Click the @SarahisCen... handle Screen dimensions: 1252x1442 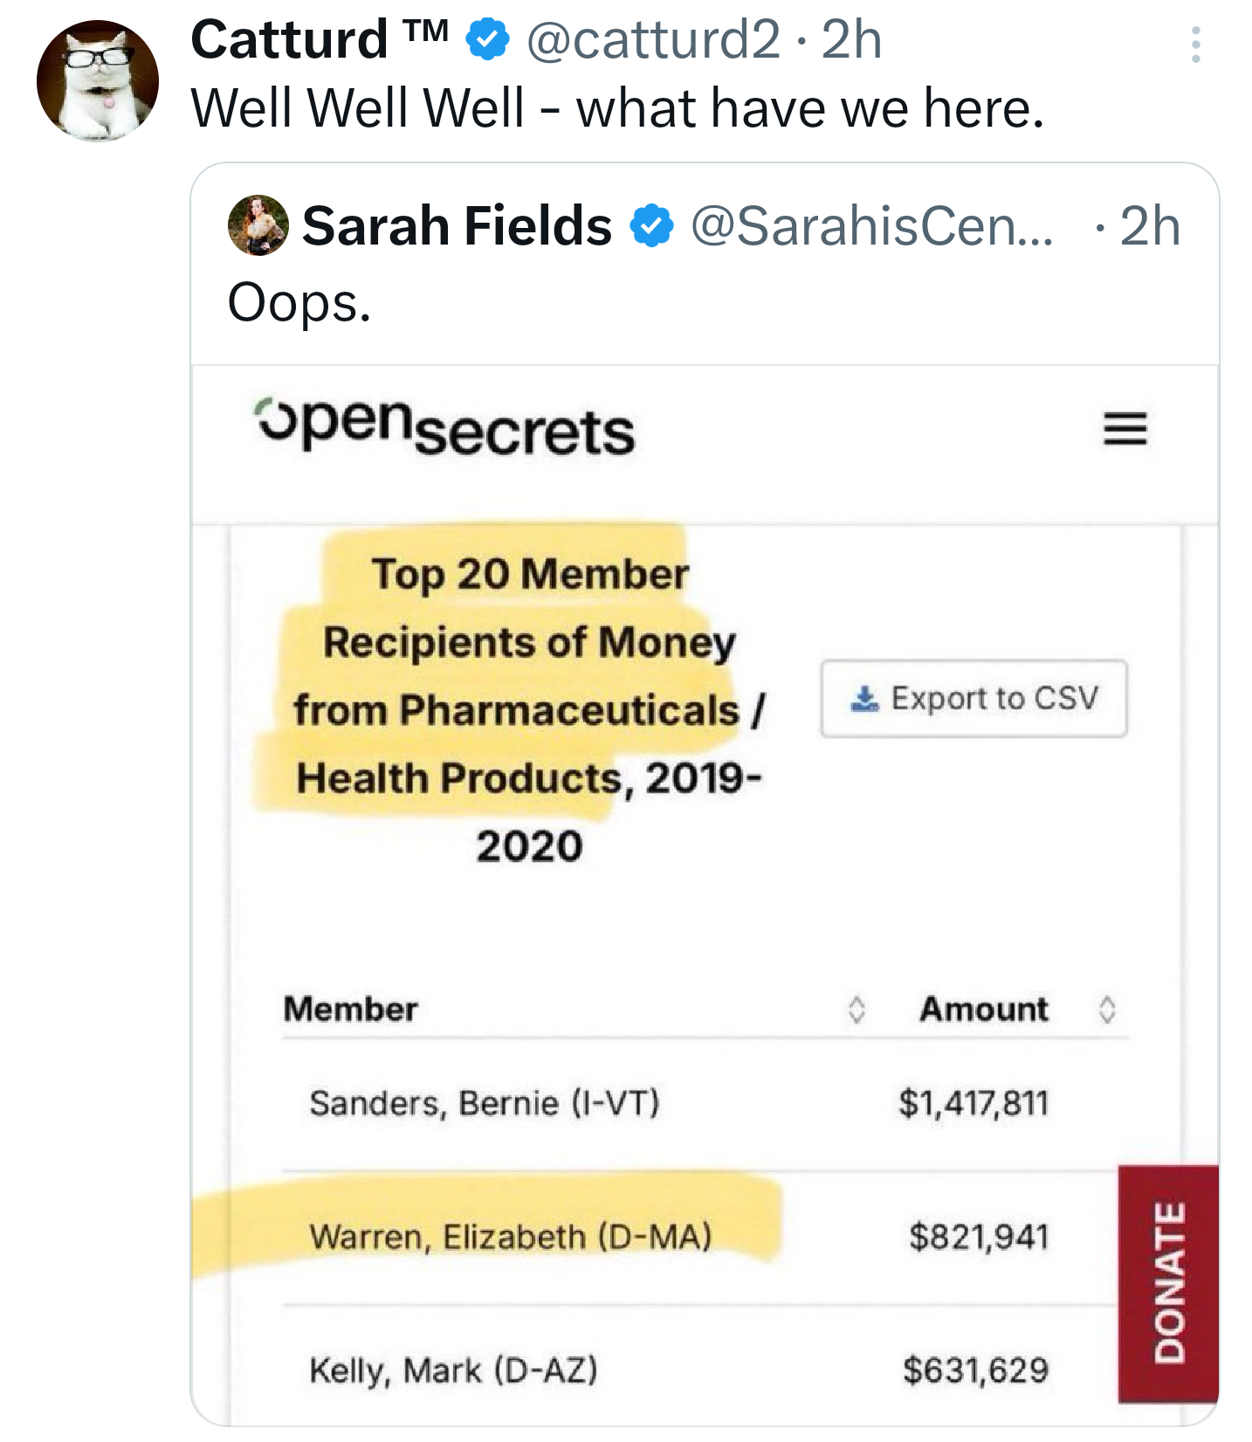click(871, 226)
